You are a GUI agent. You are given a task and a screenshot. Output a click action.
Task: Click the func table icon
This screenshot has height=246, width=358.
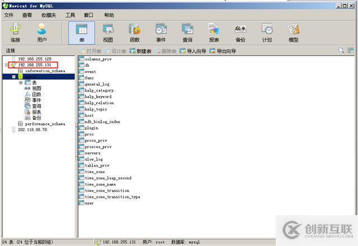[82, 78]
